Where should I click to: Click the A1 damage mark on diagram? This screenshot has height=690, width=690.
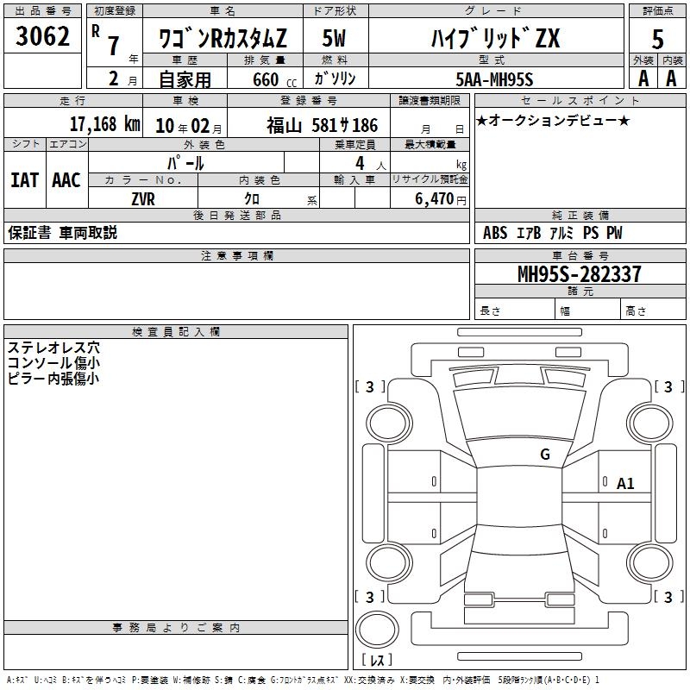[x=625, y=484]
